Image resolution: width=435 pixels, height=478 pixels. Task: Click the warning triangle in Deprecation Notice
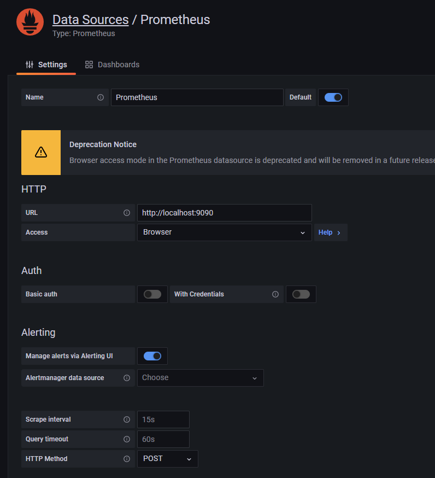[x=41, y=152]
